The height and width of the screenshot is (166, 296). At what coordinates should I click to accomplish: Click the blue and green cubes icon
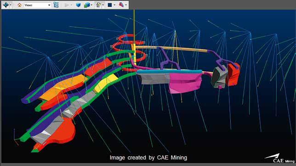coord(87,5)
